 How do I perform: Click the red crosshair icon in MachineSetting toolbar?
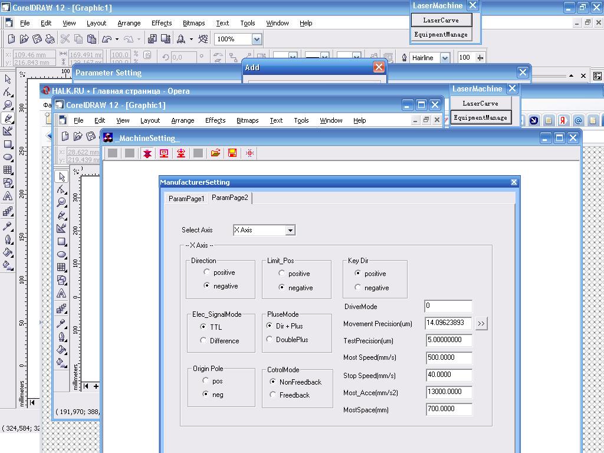tap(250, 153)
